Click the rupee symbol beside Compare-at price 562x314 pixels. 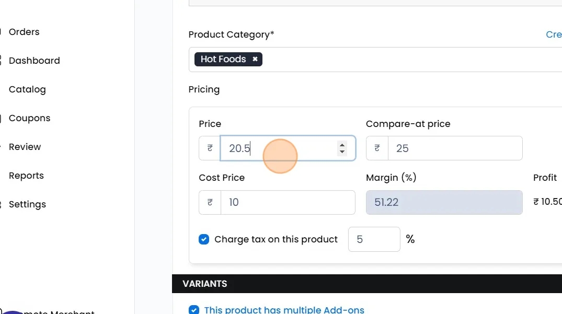pos(377,148)
